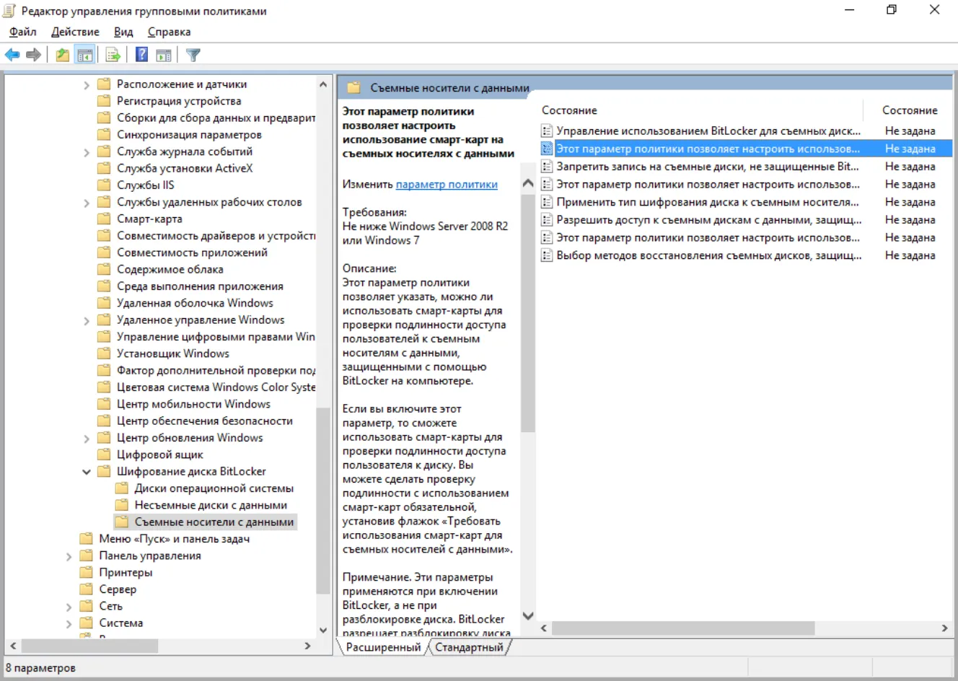Click the Back arrow toolbar icon
Image resolution: width=958 pixels, height=681 pixels.
coord(12,55)
